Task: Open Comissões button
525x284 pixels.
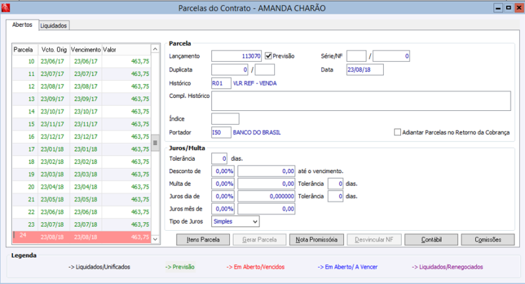Action: 488,239
